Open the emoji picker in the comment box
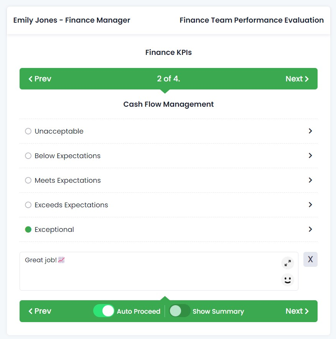The image size is (336, 339). (287, 280)
